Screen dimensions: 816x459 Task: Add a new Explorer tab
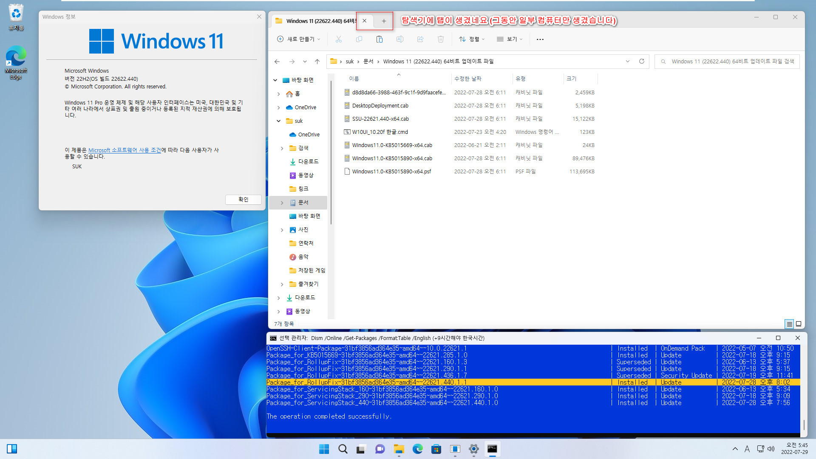pyautogui.click(x=384, y=21)
